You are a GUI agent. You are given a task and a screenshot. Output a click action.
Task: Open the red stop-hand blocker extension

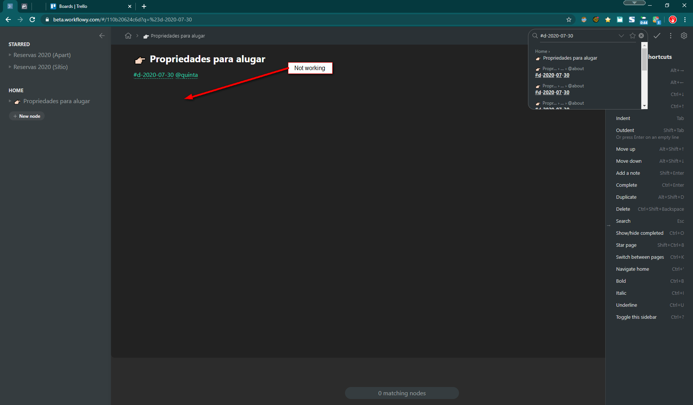click(673, 19)
